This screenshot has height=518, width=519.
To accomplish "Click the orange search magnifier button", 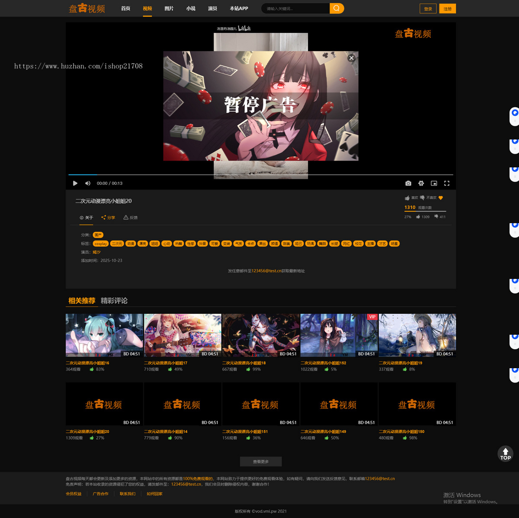I will 336,8.
